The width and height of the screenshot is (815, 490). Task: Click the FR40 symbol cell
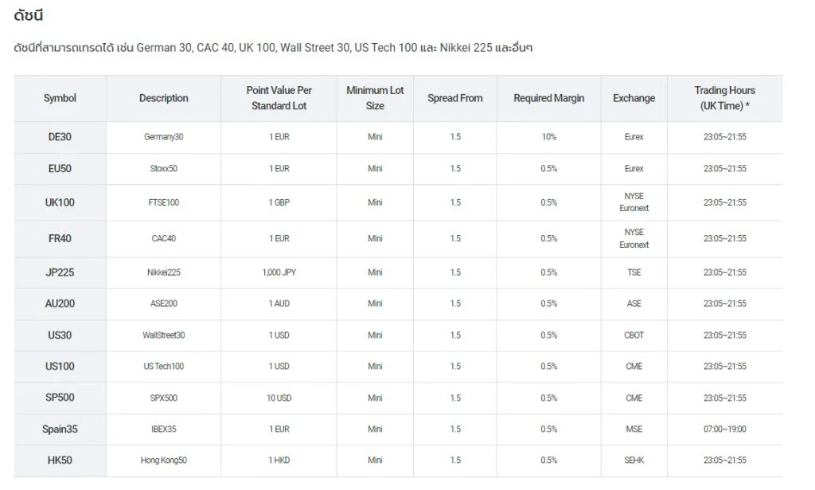click(60, 239)
